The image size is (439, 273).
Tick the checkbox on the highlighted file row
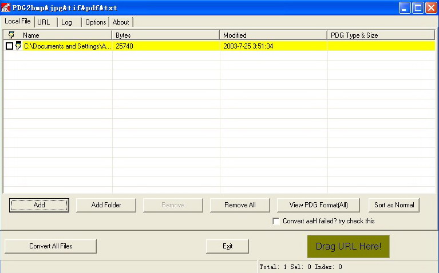click(x=9, y=46)
